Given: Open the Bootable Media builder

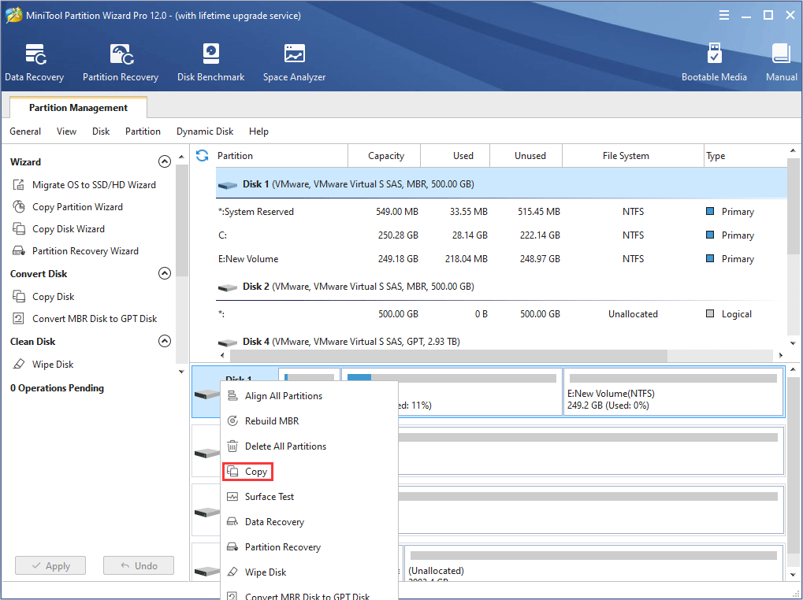Looking at the screenshot, I should pyautogui.click(x=714, y=62).
